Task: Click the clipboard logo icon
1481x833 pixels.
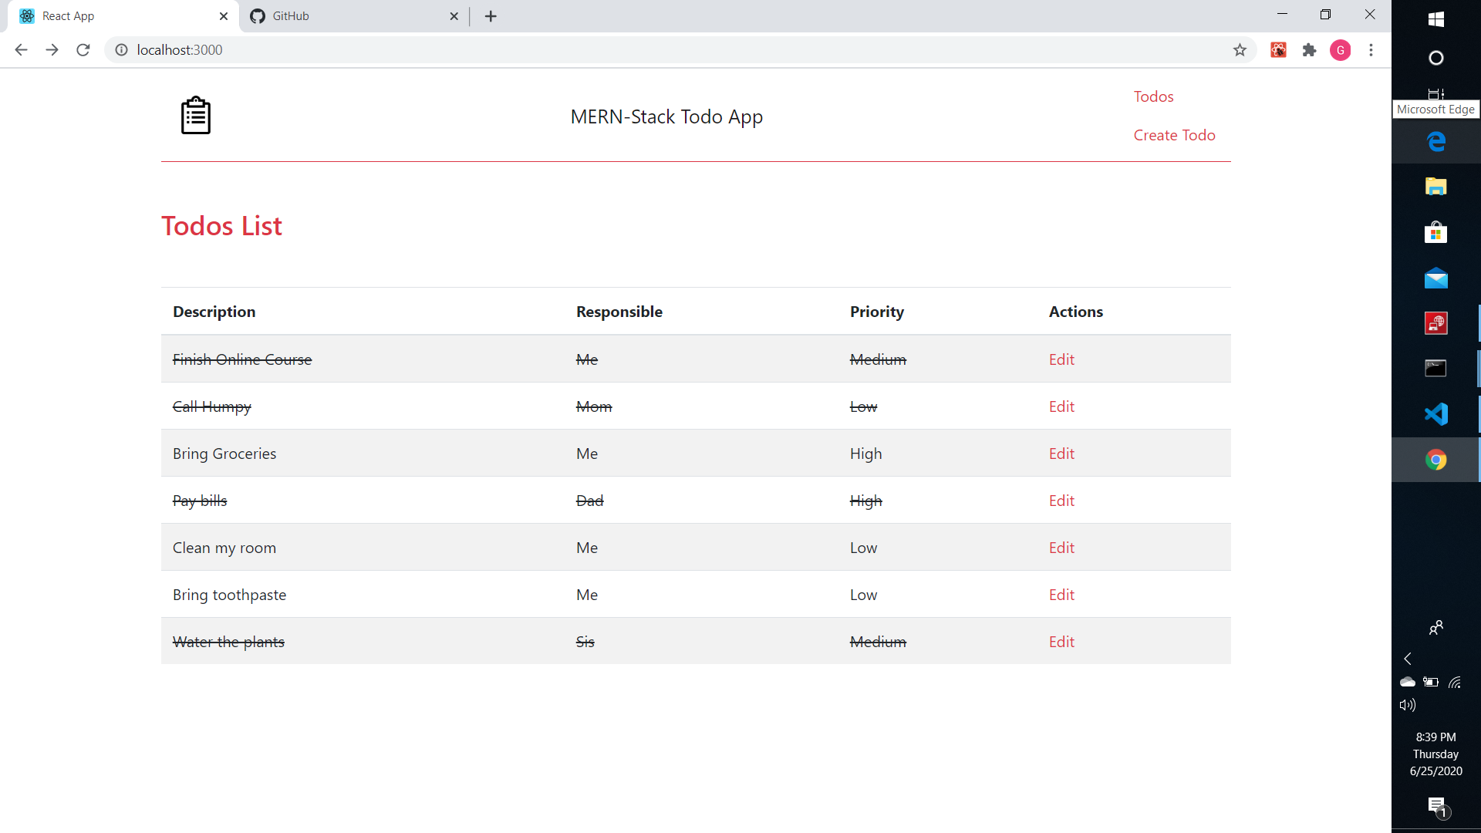Action: (x=195, y=116)
